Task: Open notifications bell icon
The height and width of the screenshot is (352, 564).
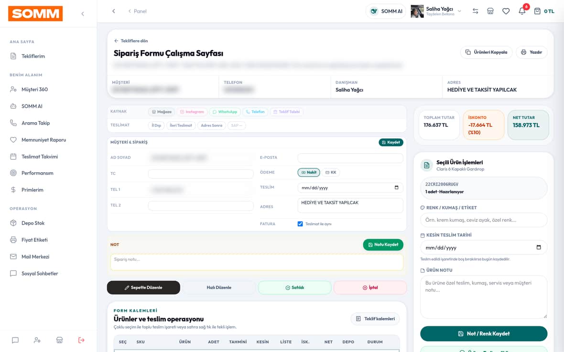Action: pyautogui.click(x=522, y=11)
